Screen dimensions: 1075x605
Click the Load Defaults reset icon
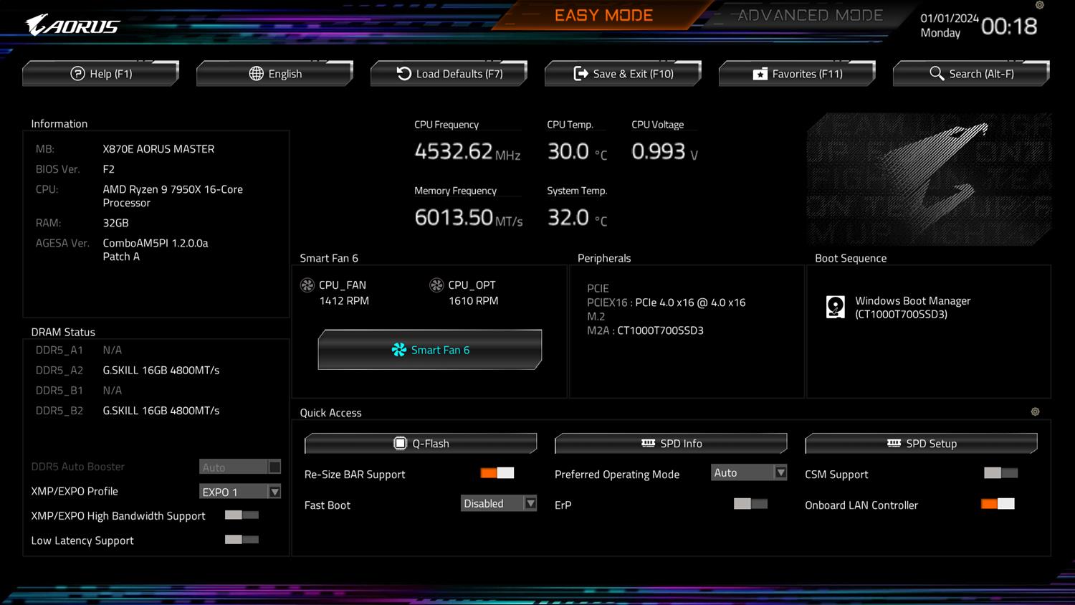pos(404,74)
